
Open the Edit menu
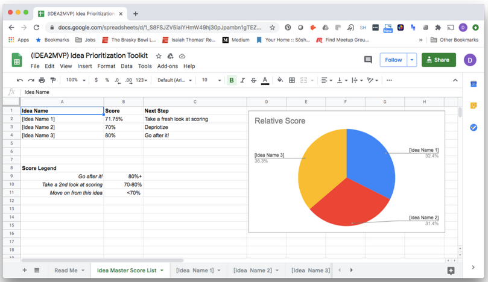(49, 66)
